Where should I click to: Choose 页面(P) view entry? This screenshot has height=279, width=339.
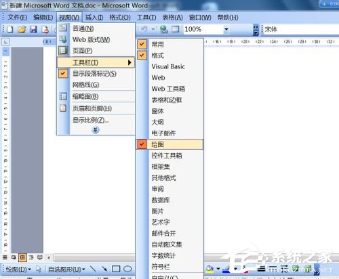pyautogui.click(x=96, y=51)
